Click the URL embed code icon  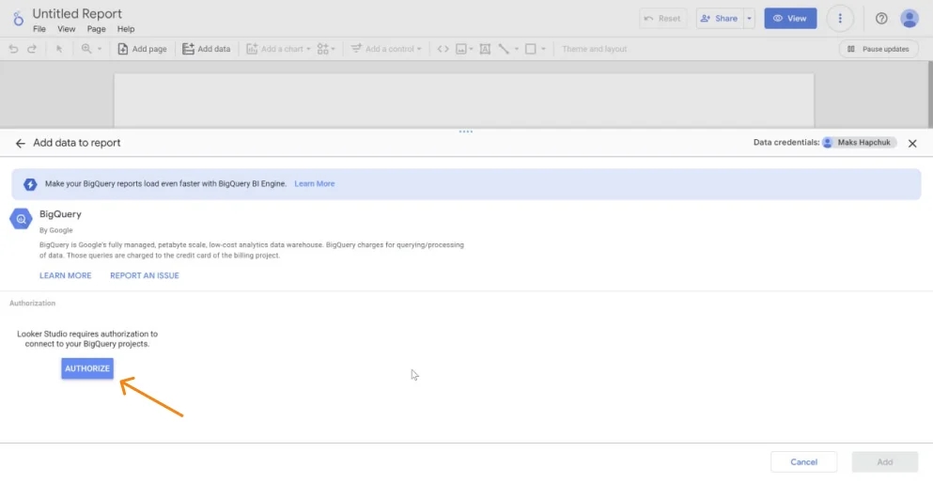tap(443, 49)
